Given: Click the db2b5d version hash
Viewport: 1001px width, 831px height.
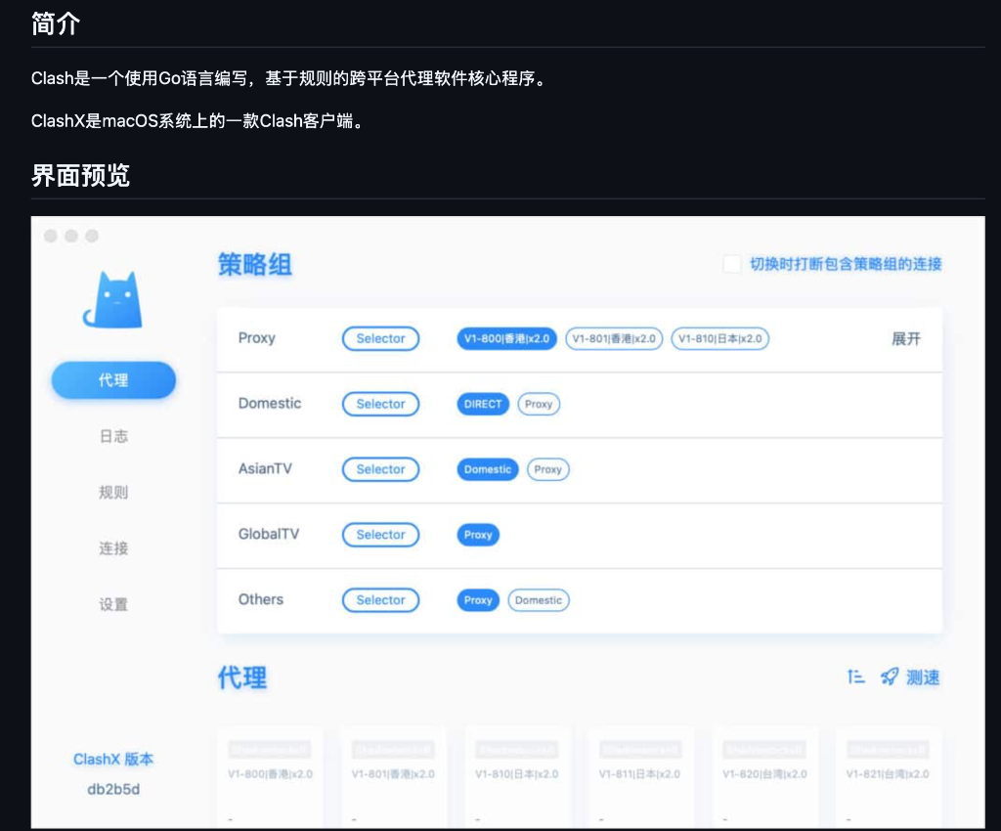Looking at the screenshot, I should tap(113, 790).
